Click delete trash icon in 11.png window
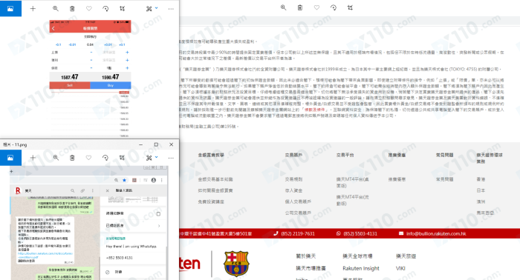This screenshot has height=280, width=520. coord(72,158)
